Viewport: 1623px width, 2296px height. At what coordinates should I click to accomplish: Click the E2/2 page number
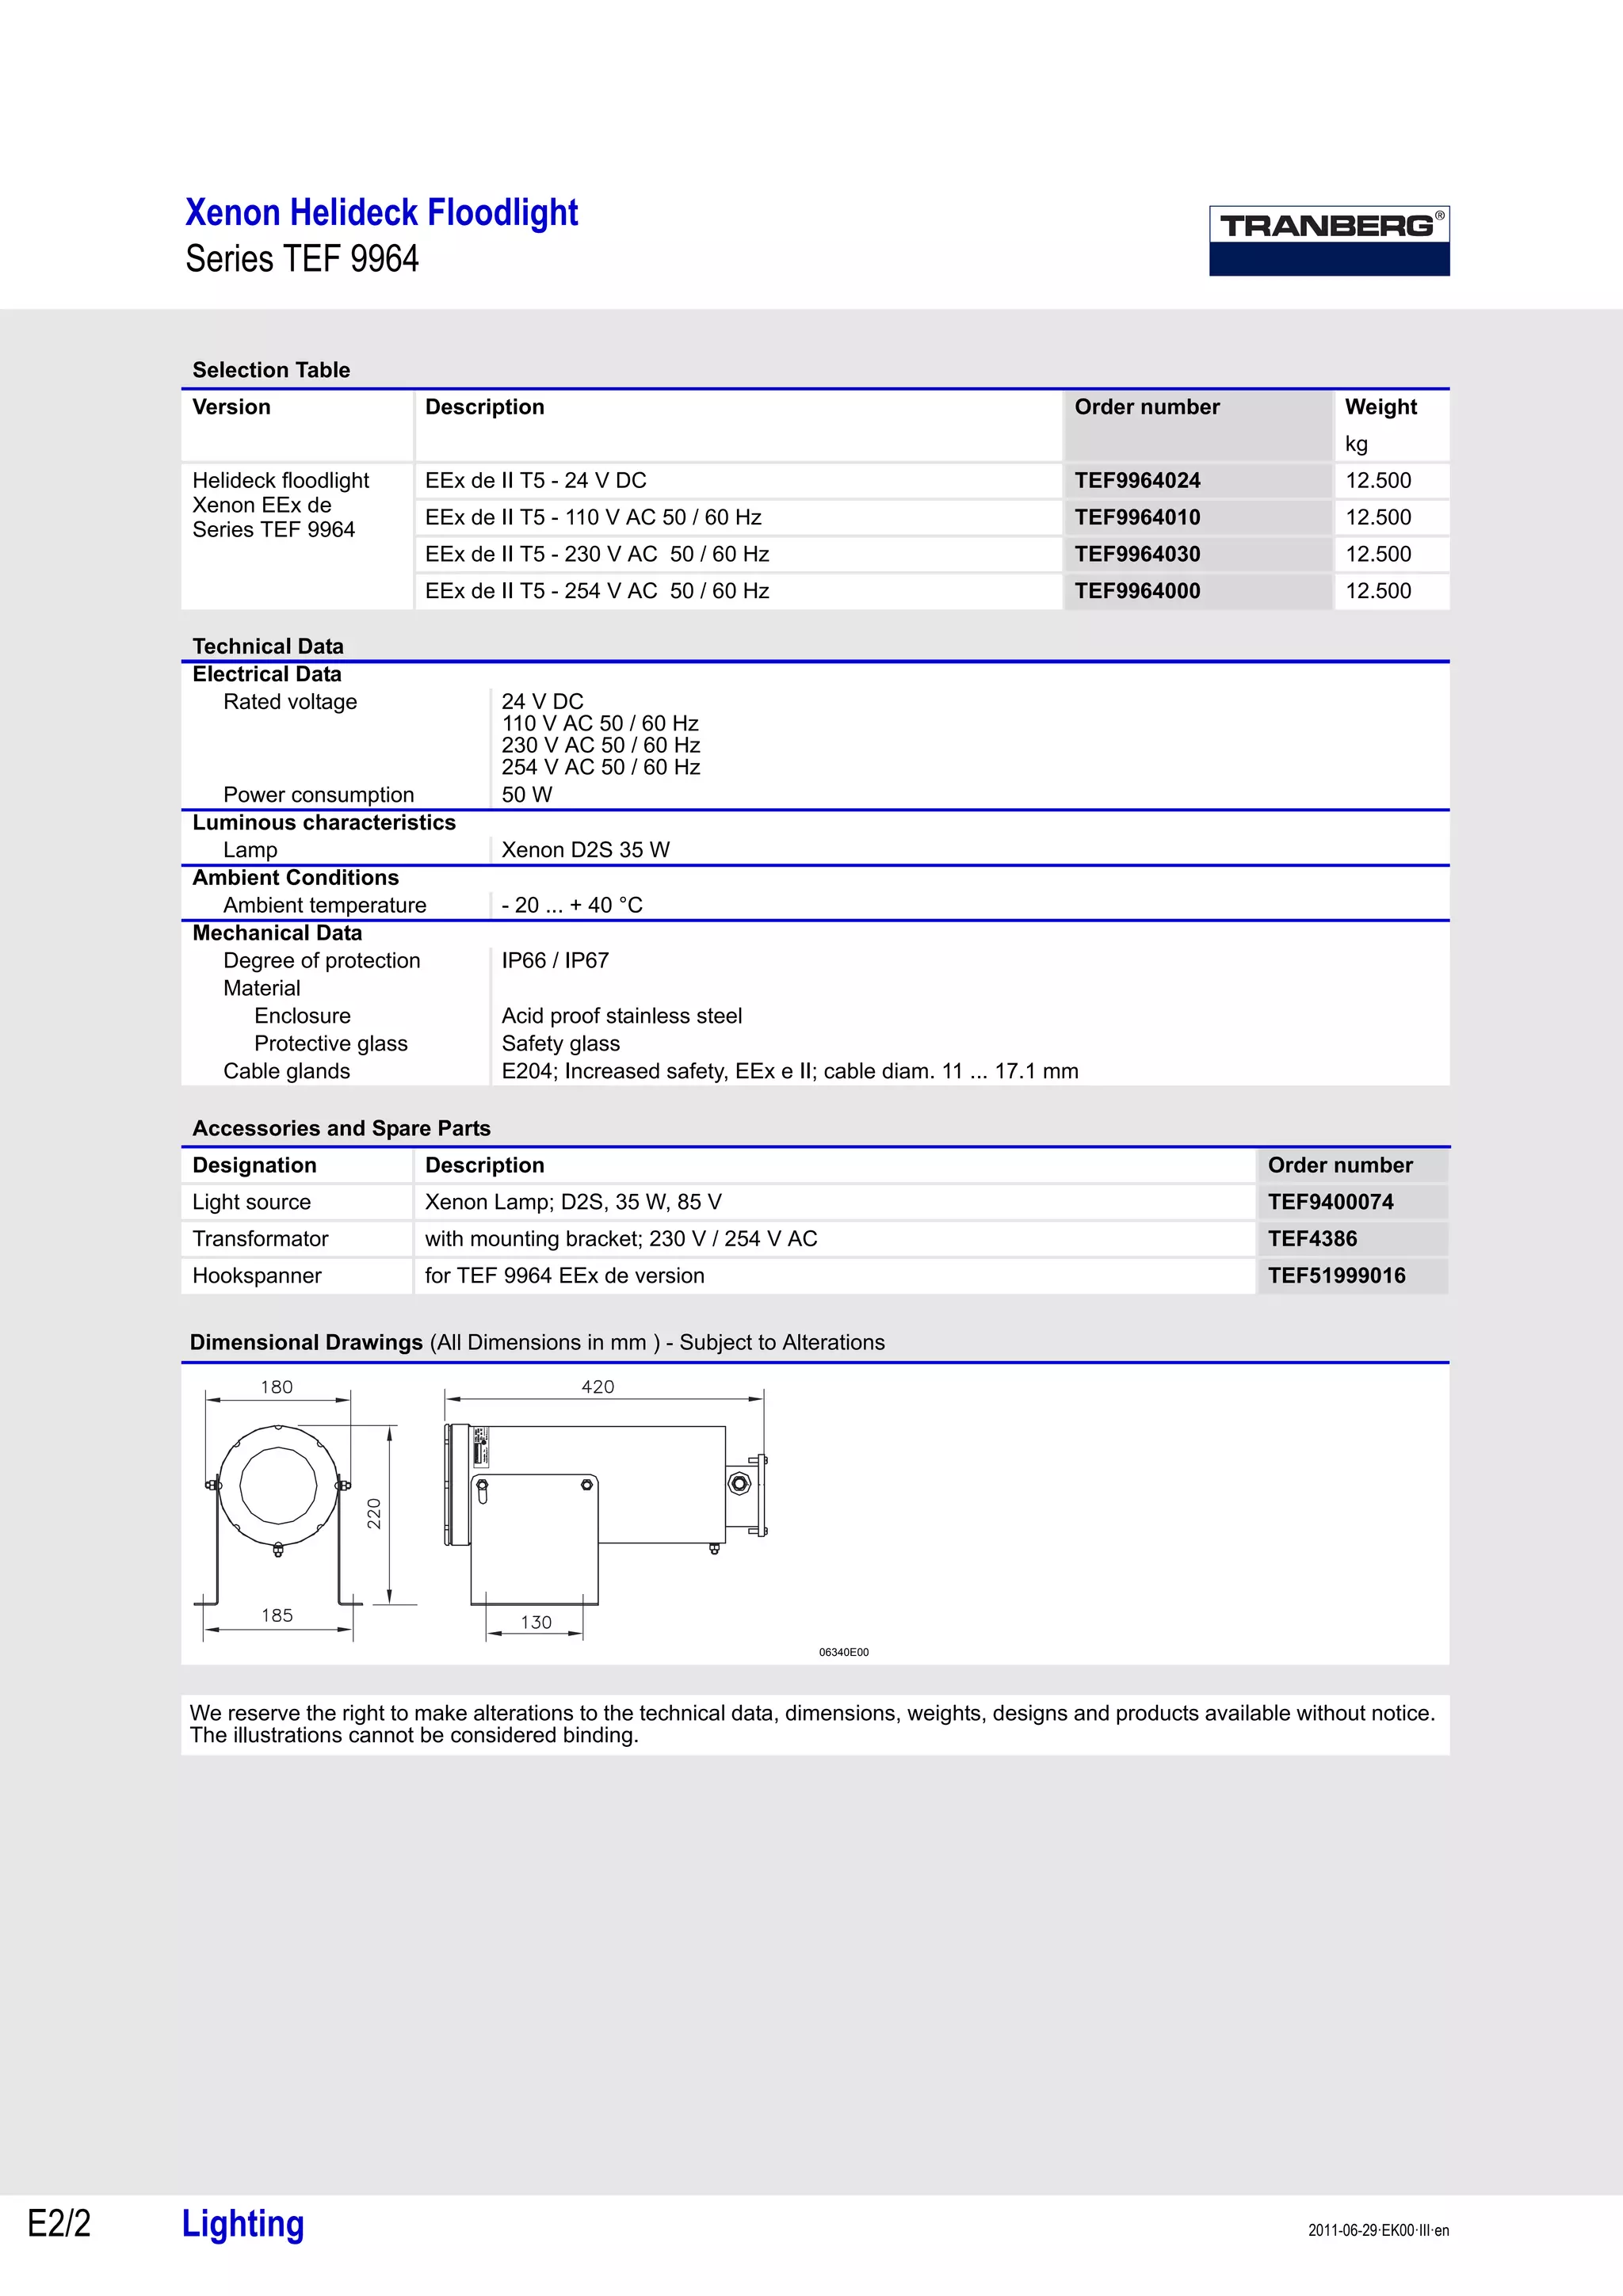[x=59, y=2223]
